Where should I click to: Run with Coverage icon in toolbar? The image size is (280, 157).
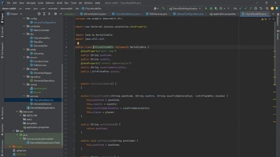[216, 8]
